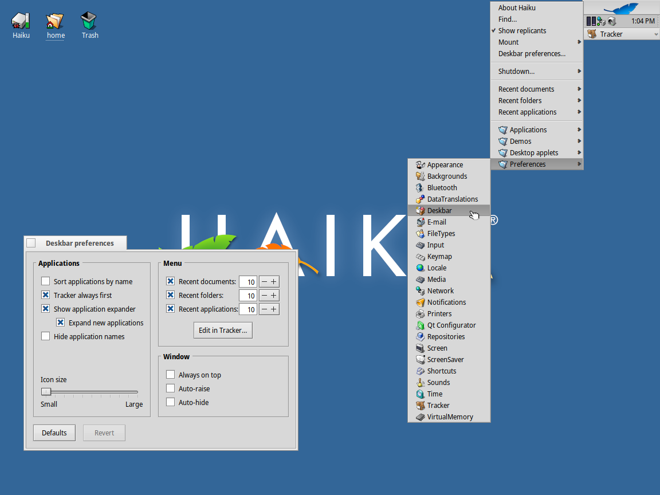
Task: Disable Tracker always first
Action: tap(45, 295)
